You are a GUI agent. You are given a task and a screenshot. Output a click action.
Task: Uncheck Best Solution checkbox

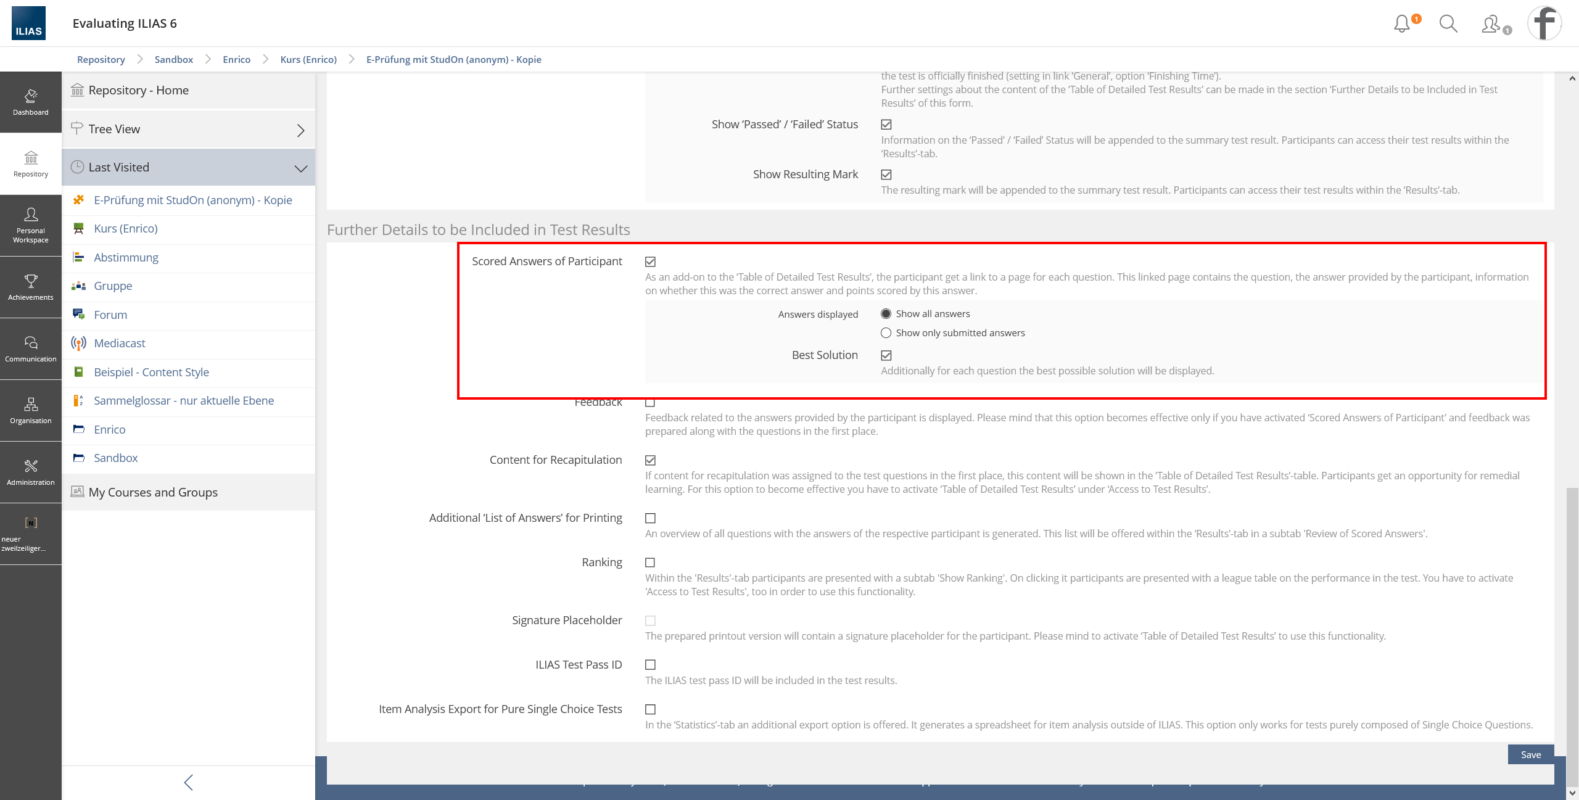point(886,355)
